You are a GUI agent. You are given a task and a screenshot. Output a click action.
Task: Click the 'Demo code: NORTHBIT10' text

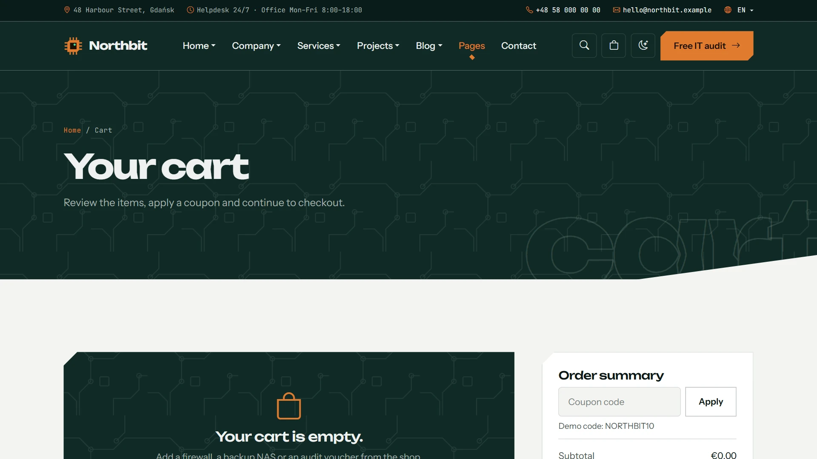[606, 426]
